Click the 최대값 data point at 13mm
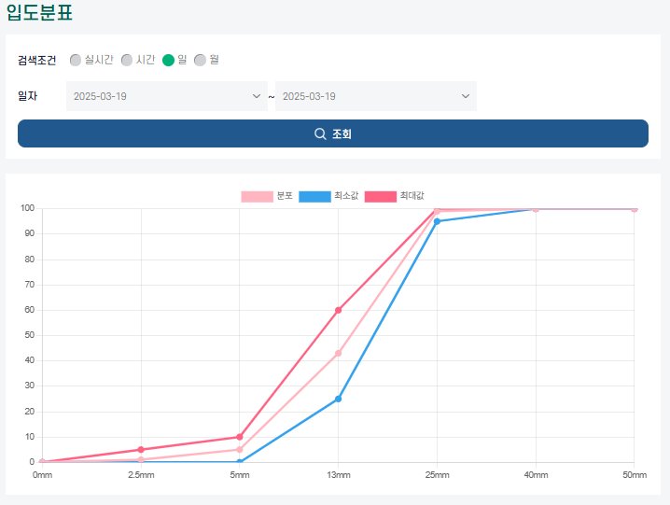The width and height of the screenshot is (670, 505). 339,310
